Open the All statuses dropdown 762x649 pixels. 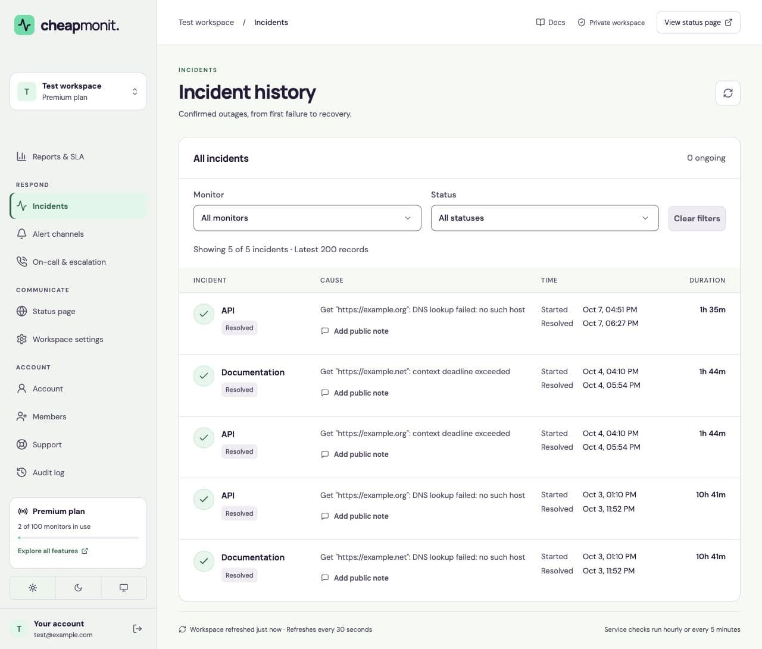pos(545,218)
